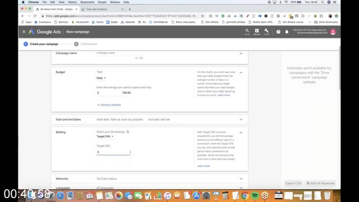Open the Kartra bookmark

[98, 22]
